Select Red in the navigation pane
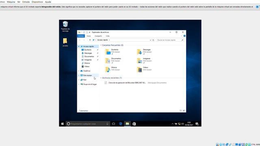 84,80
